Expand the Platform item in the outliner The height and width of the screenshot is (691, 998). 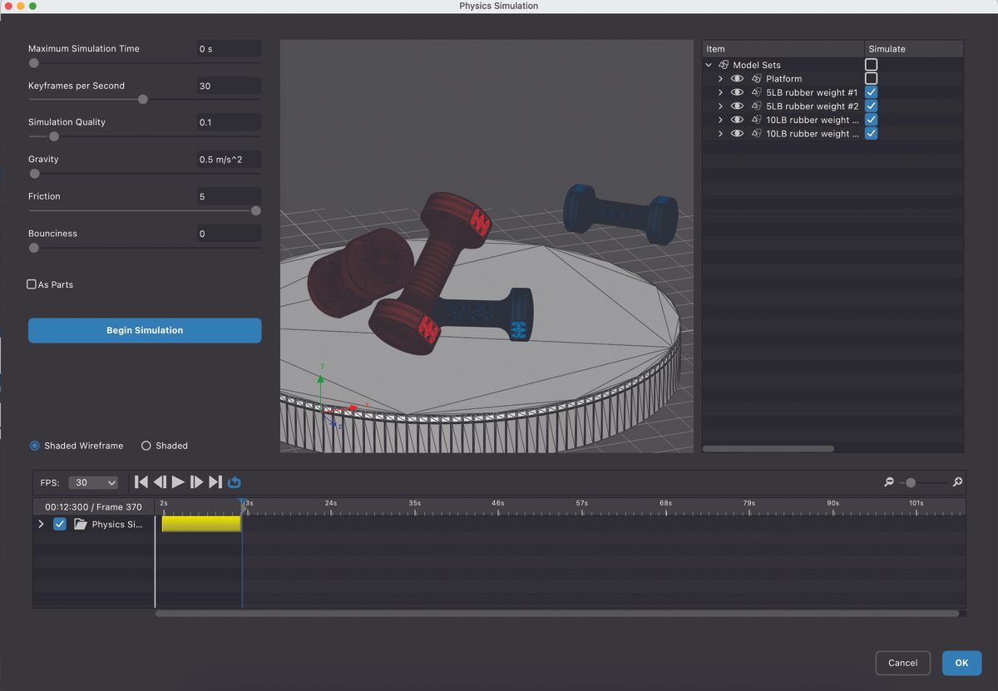(720, 78)
